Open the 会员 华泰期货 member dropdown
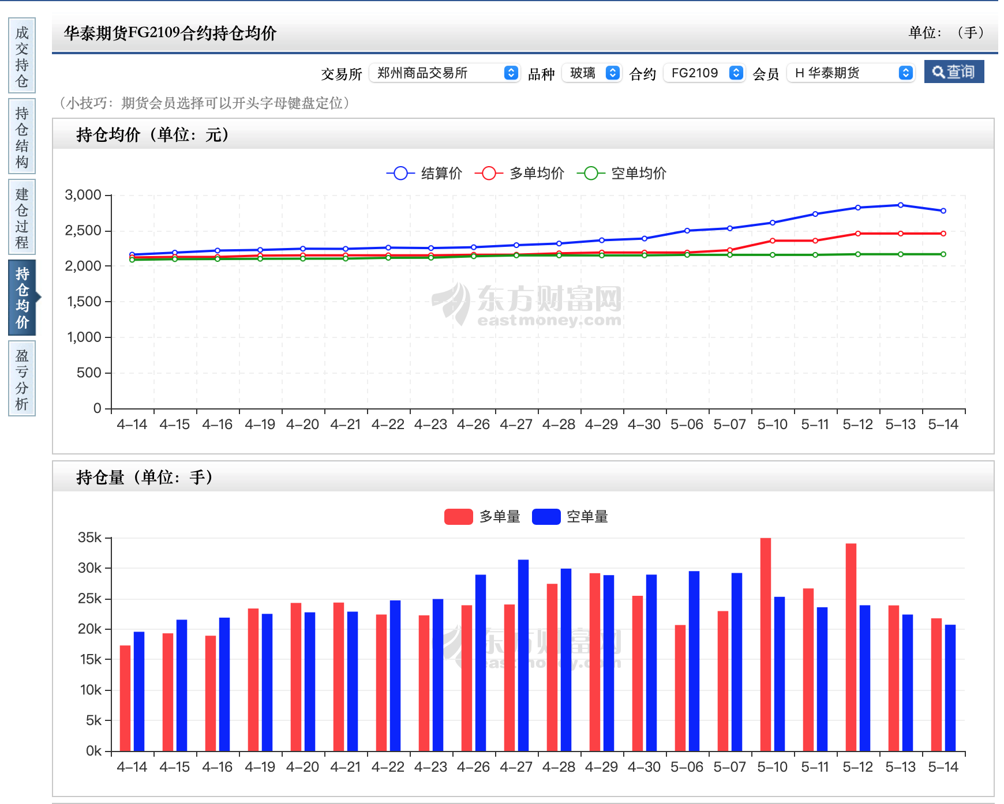1004x804 pixels. 851,73
